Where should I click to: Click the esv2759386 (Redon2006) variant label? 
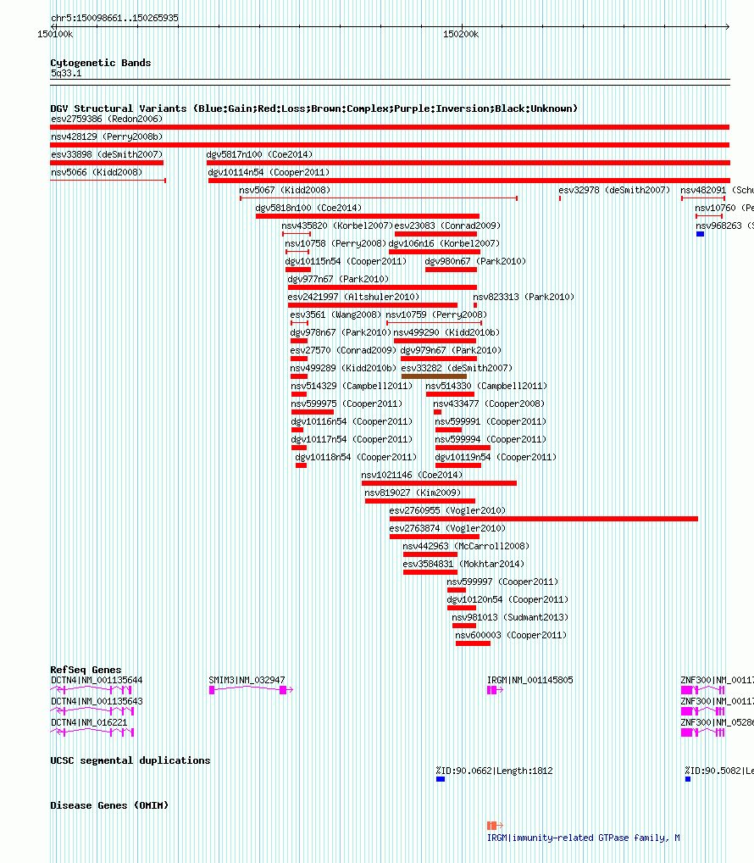pyautogui.click(x=107, y=119)
